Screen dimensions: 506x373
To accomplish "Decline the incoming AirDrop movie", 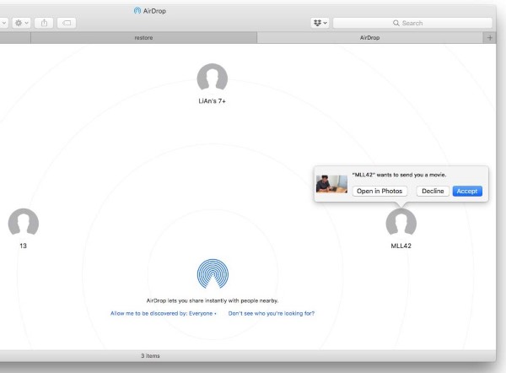I will 433,191.
